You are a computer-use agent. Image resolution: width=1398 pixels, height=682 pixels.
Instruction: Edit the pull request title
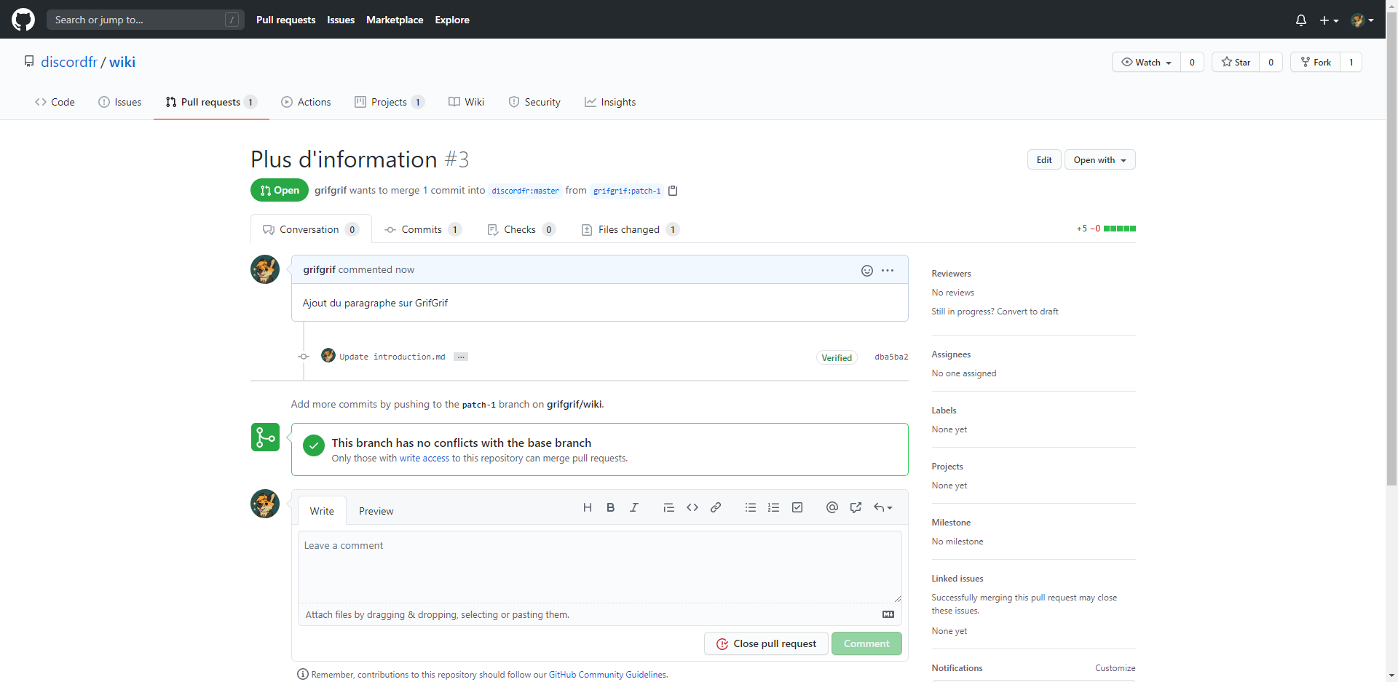pyautogui.click(x=1044, y=160)
